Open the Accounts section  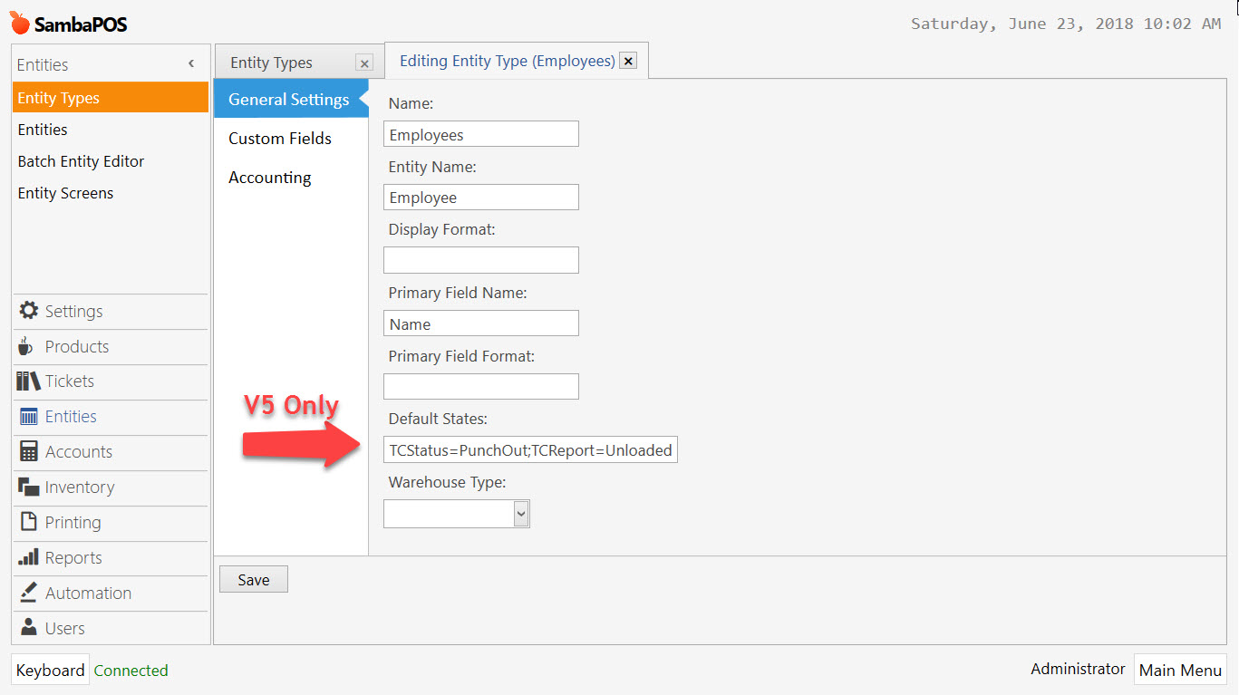click(x=78, y=451)
